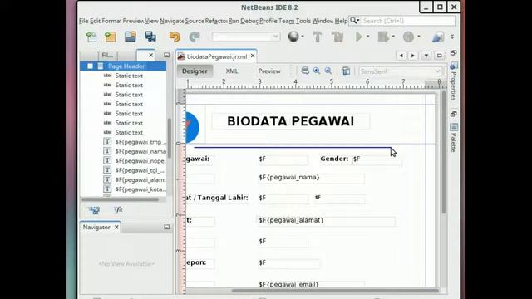Click the report inspector icon below the outline
Viewport: 532px width, 299px height.
pyautogui.click(x=94, y=210)
